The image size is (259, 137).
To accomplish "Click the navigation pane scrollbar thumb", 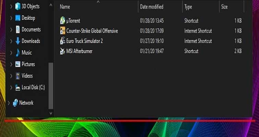I will [x=51, y=86].
